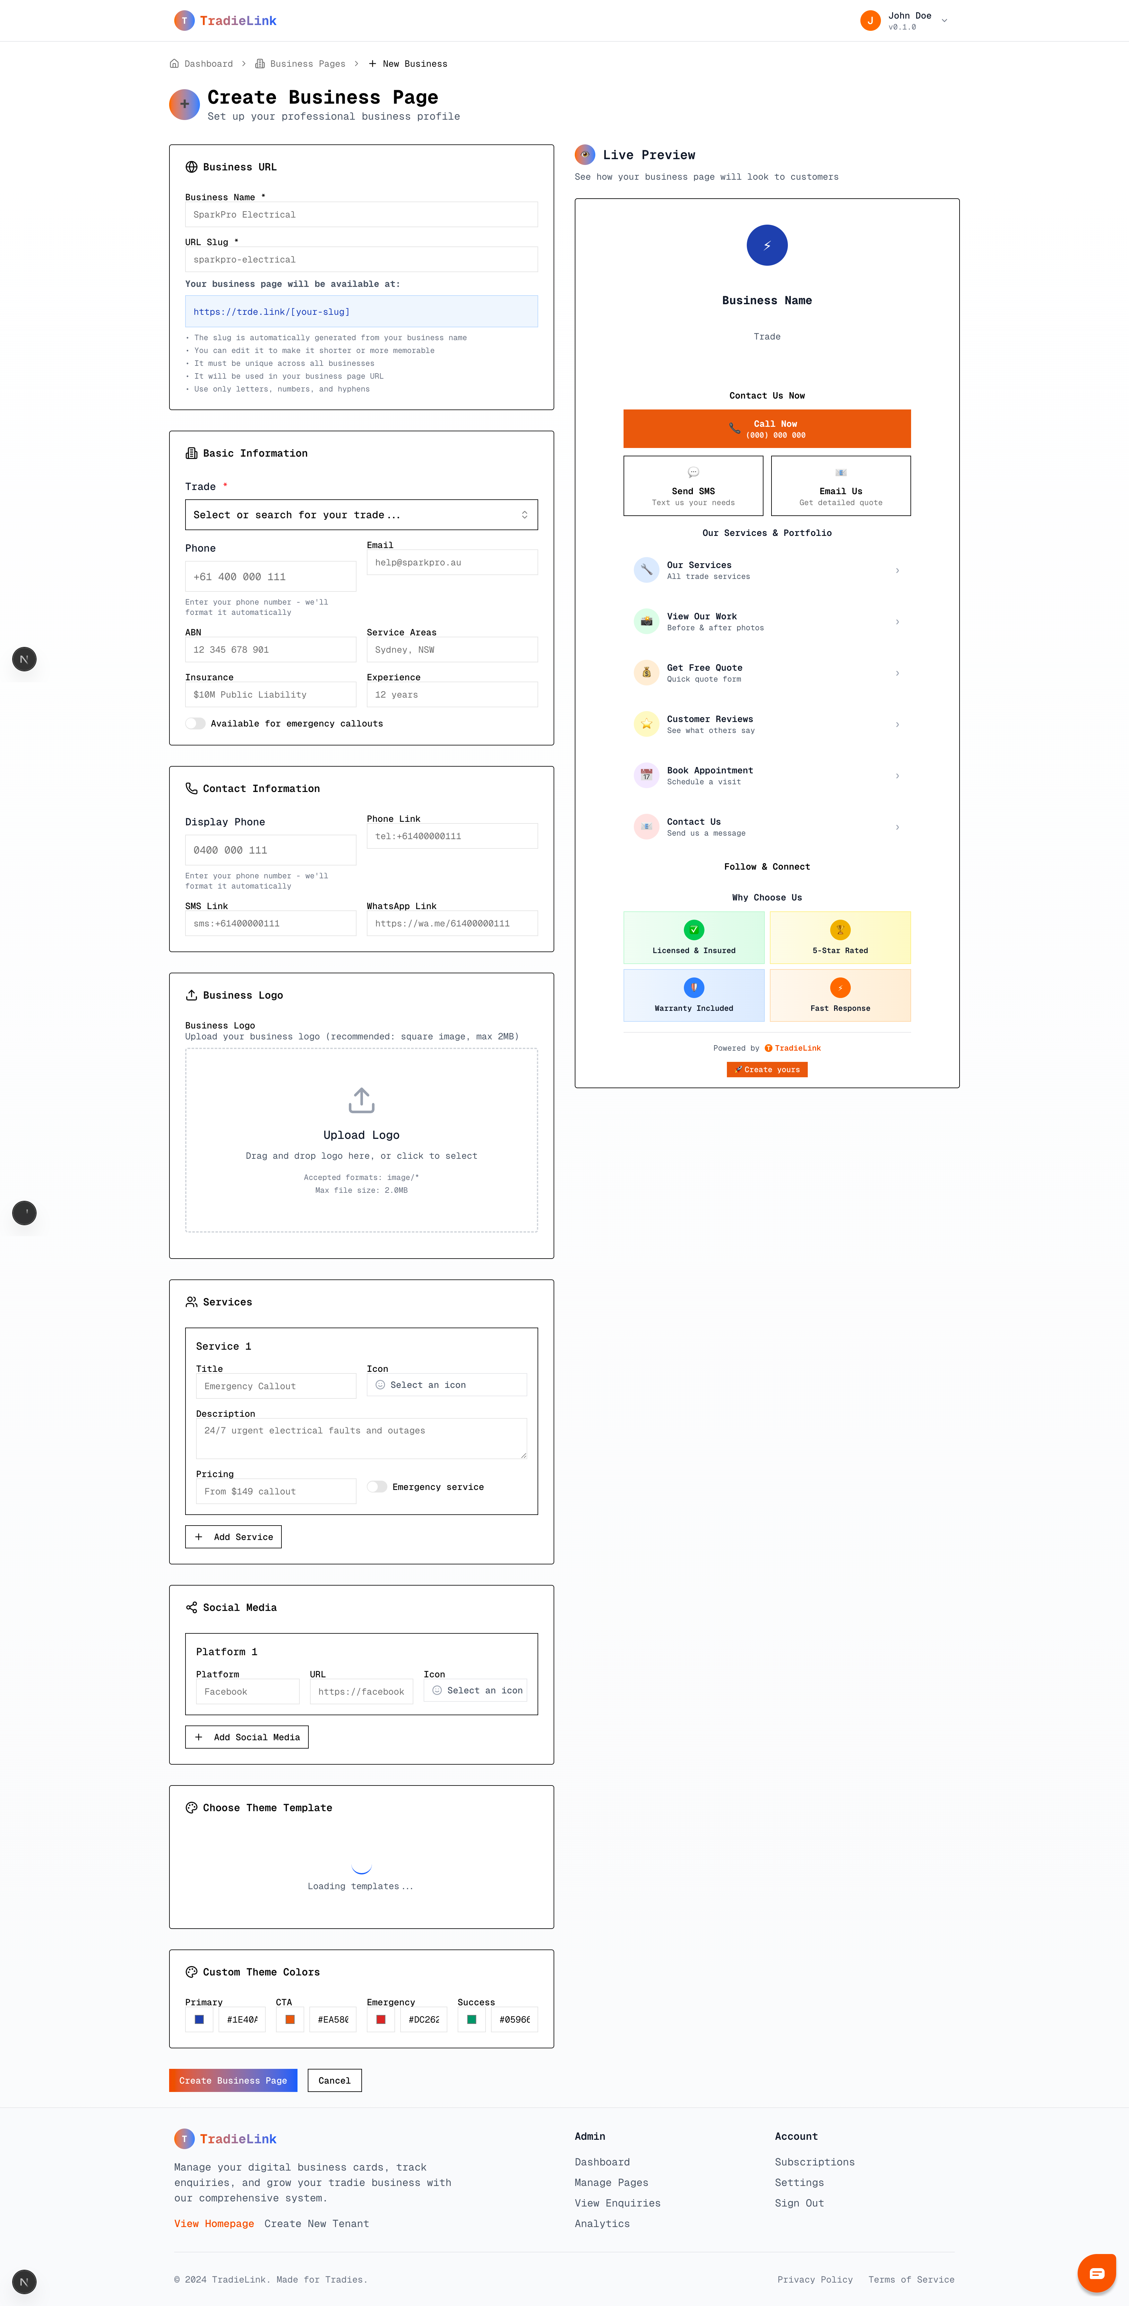Click the Phone number field
Viewport: 1129px width, 2306px height.
271,576
